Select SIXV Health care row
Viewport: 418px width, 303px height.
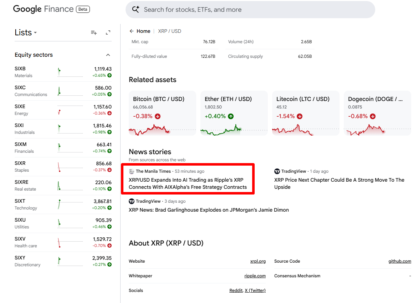coord(63,242)
